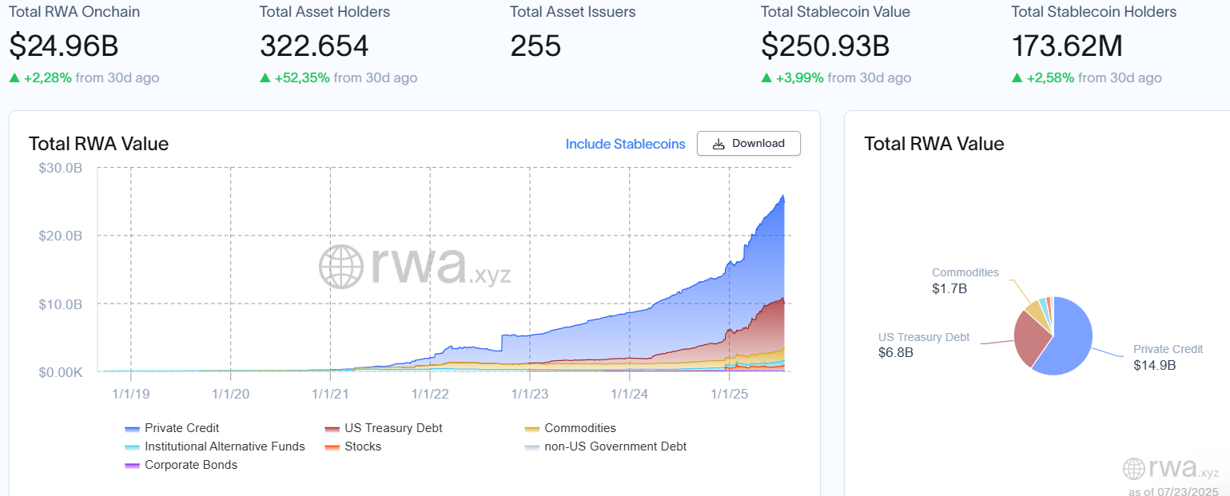Click the Commodities $1.7B pie label
The image size is (1230, 496).
tap(965, 280)
